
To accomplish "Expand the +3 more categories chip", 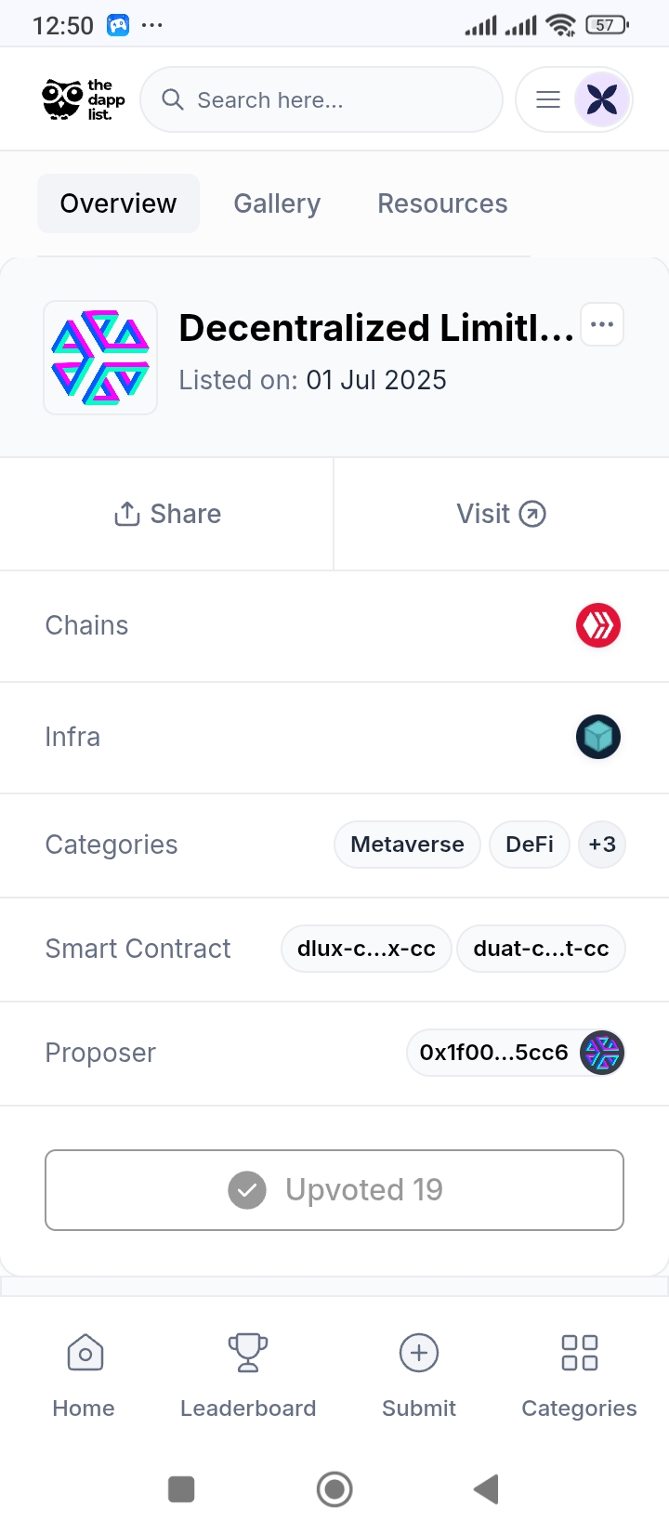I will 602,845.
